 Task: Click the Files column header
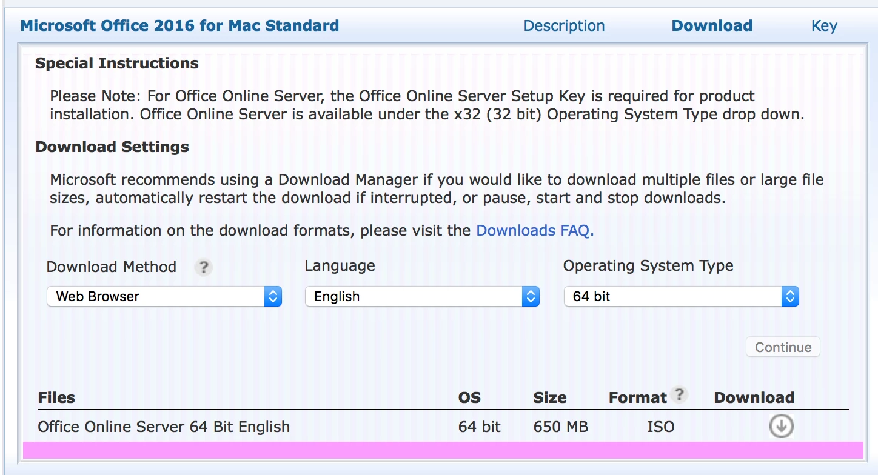point(56,397)
